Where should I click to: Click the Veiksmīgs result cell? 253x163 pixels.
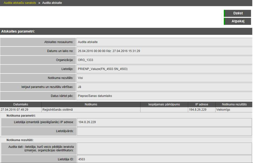coord(234,110)
